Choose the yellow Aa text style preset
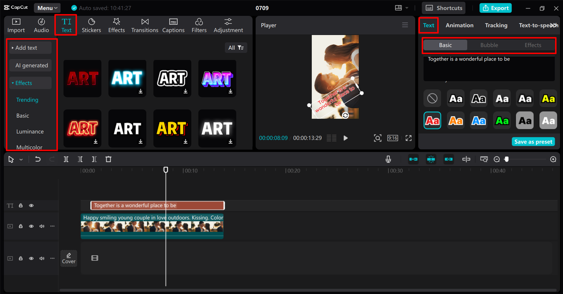Screen dimensions: 563x294 [548, 99]
